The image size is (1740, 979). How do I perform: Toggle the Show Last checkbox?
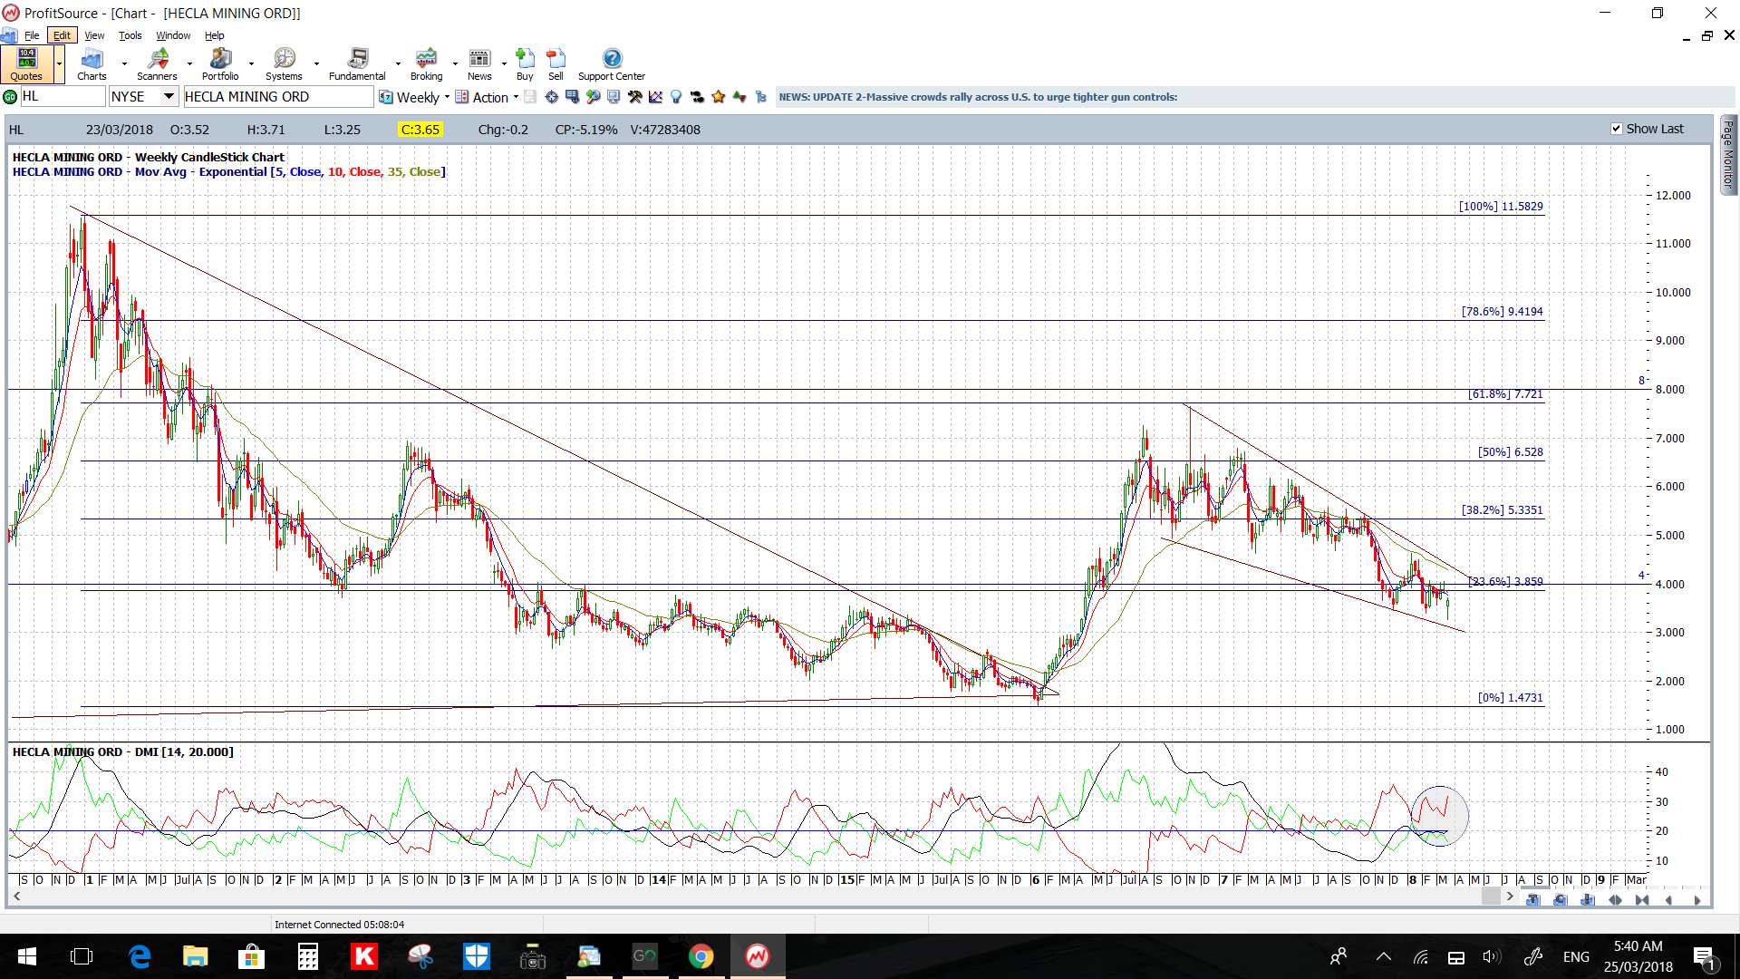(x=1617, y=129)
